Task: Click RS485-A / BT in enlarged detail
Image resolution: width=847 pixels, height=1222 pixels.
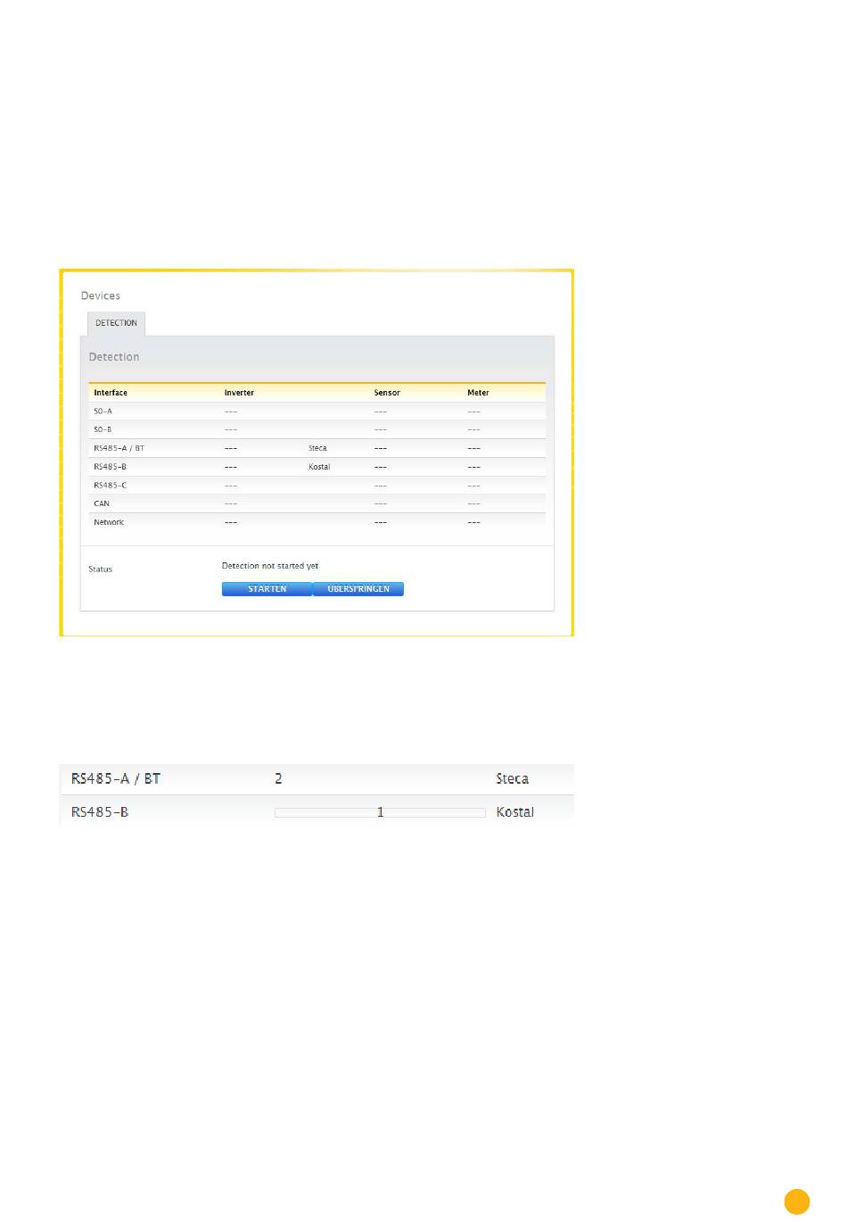Action: (116, 778)
